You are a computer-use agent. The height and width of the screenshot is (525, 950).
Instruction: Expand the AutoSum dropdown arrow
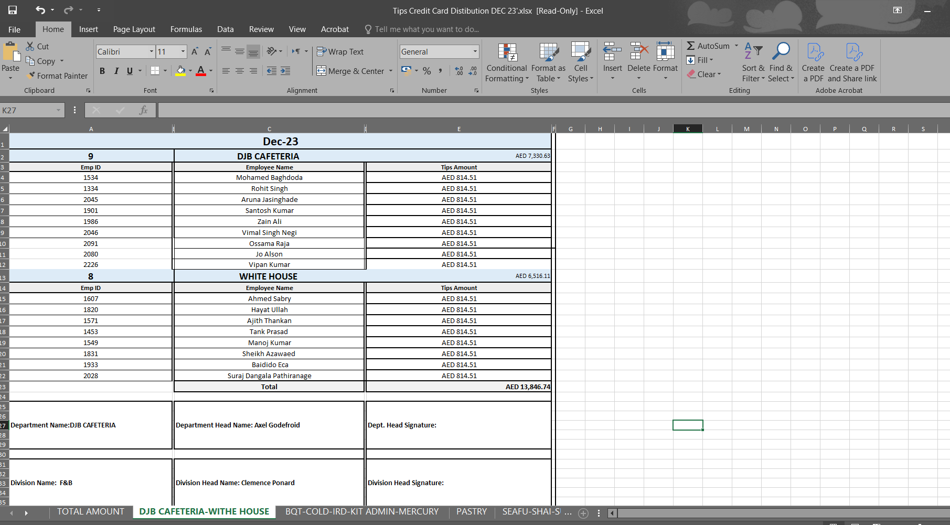736,46
